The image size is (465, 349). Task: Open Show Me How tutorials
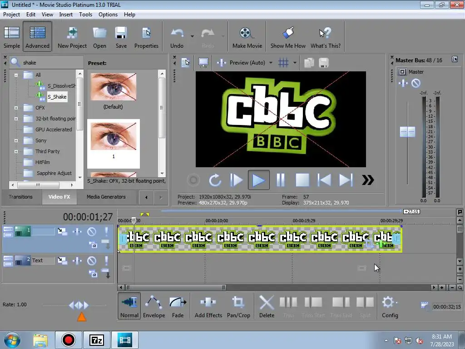287,37
